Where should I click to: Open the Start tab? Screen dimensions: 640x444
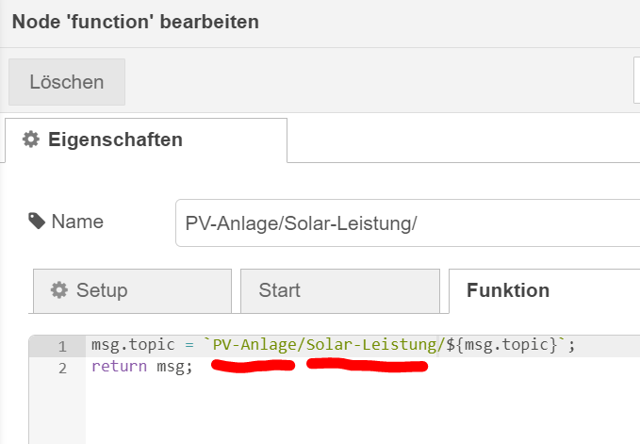pyautogui.click(x=340, y=291)
